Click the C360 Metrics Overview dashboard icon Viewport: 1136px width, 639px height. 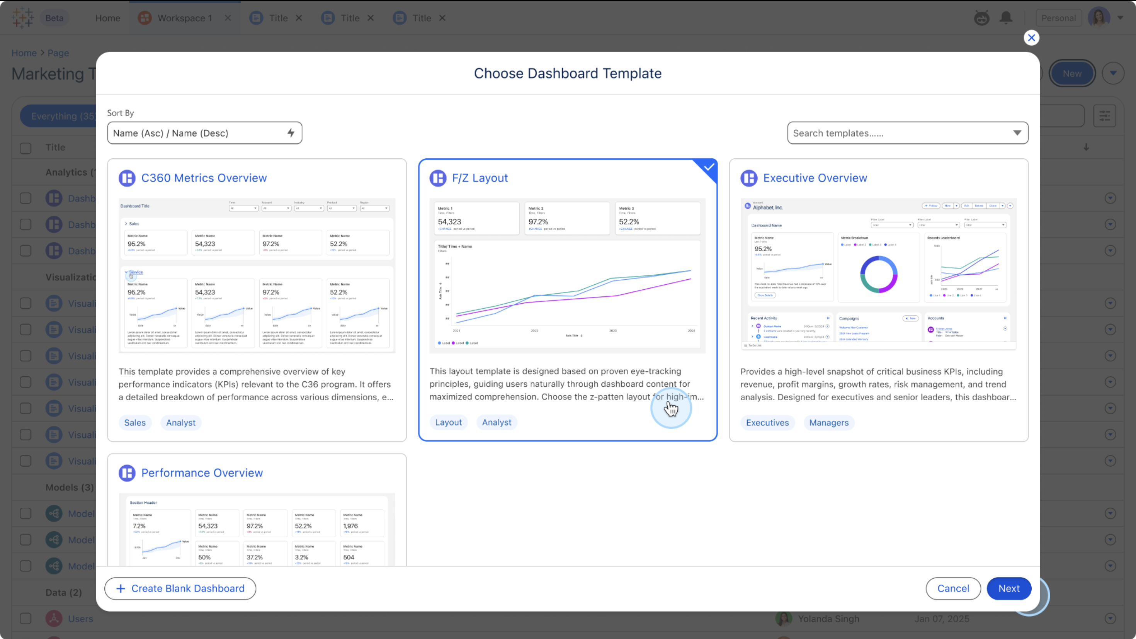(127, 178)
